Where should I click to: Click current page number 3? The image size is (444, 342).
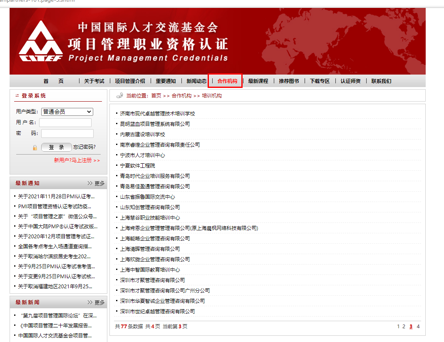click(x=411, y=327)
